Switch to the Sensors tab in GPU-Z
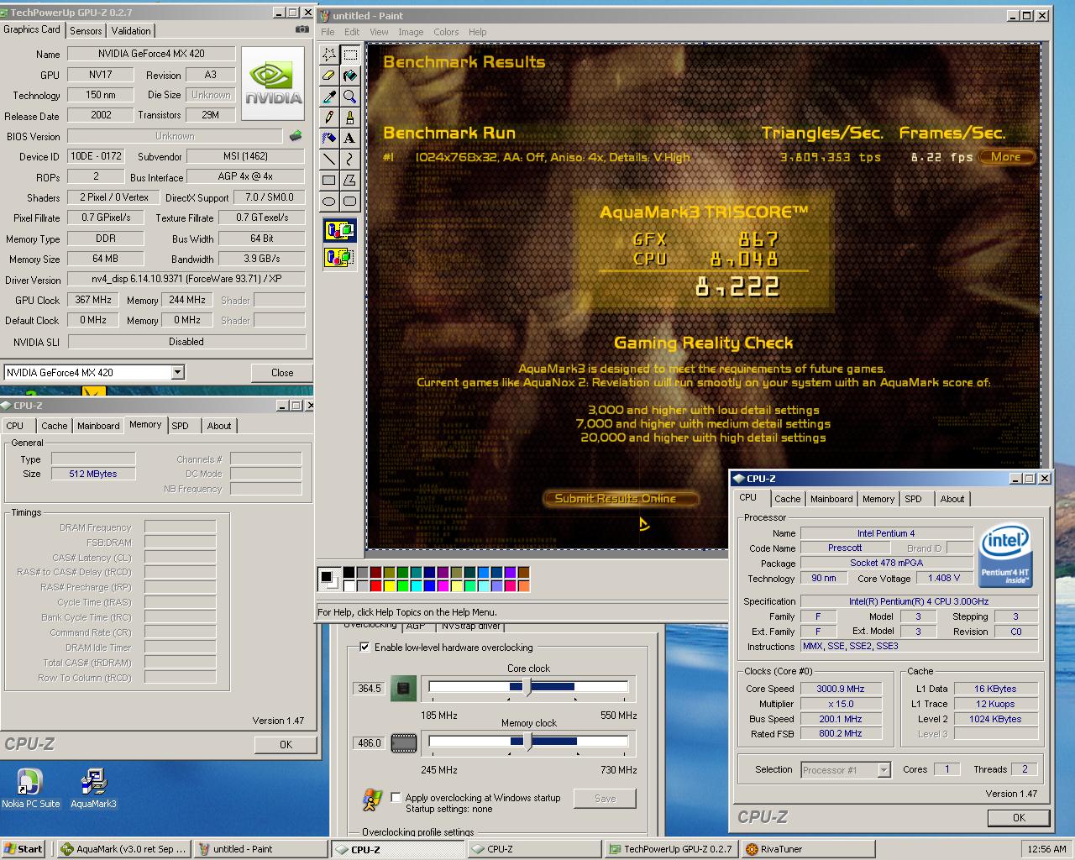 tap(86, 31)
